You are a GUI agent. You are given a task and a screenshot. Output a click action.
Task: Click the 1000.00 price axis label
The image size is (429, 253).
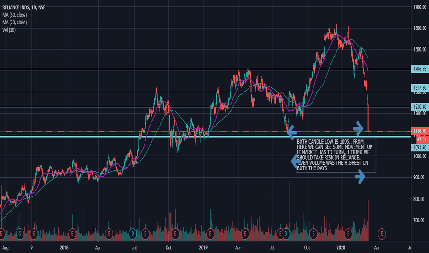click(420, 156)
